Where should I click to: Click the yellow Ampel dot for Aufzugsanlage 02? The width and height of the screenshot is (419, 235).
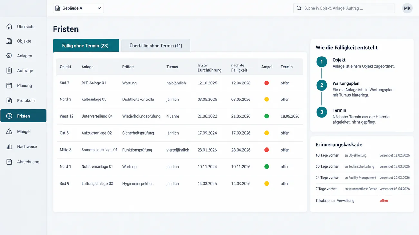267,133
